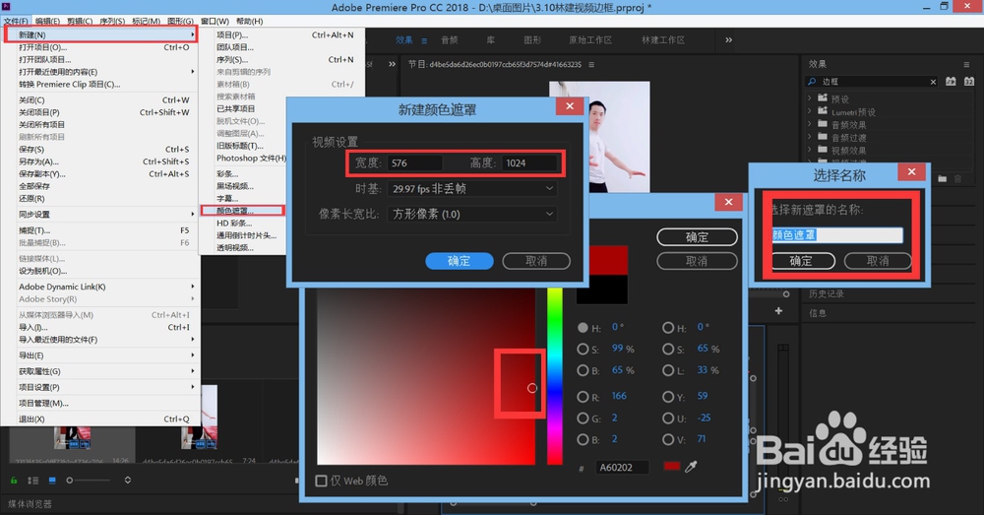Select the G radio button
The height and width of the screenshot is (515, 984).
click(583, 418)
